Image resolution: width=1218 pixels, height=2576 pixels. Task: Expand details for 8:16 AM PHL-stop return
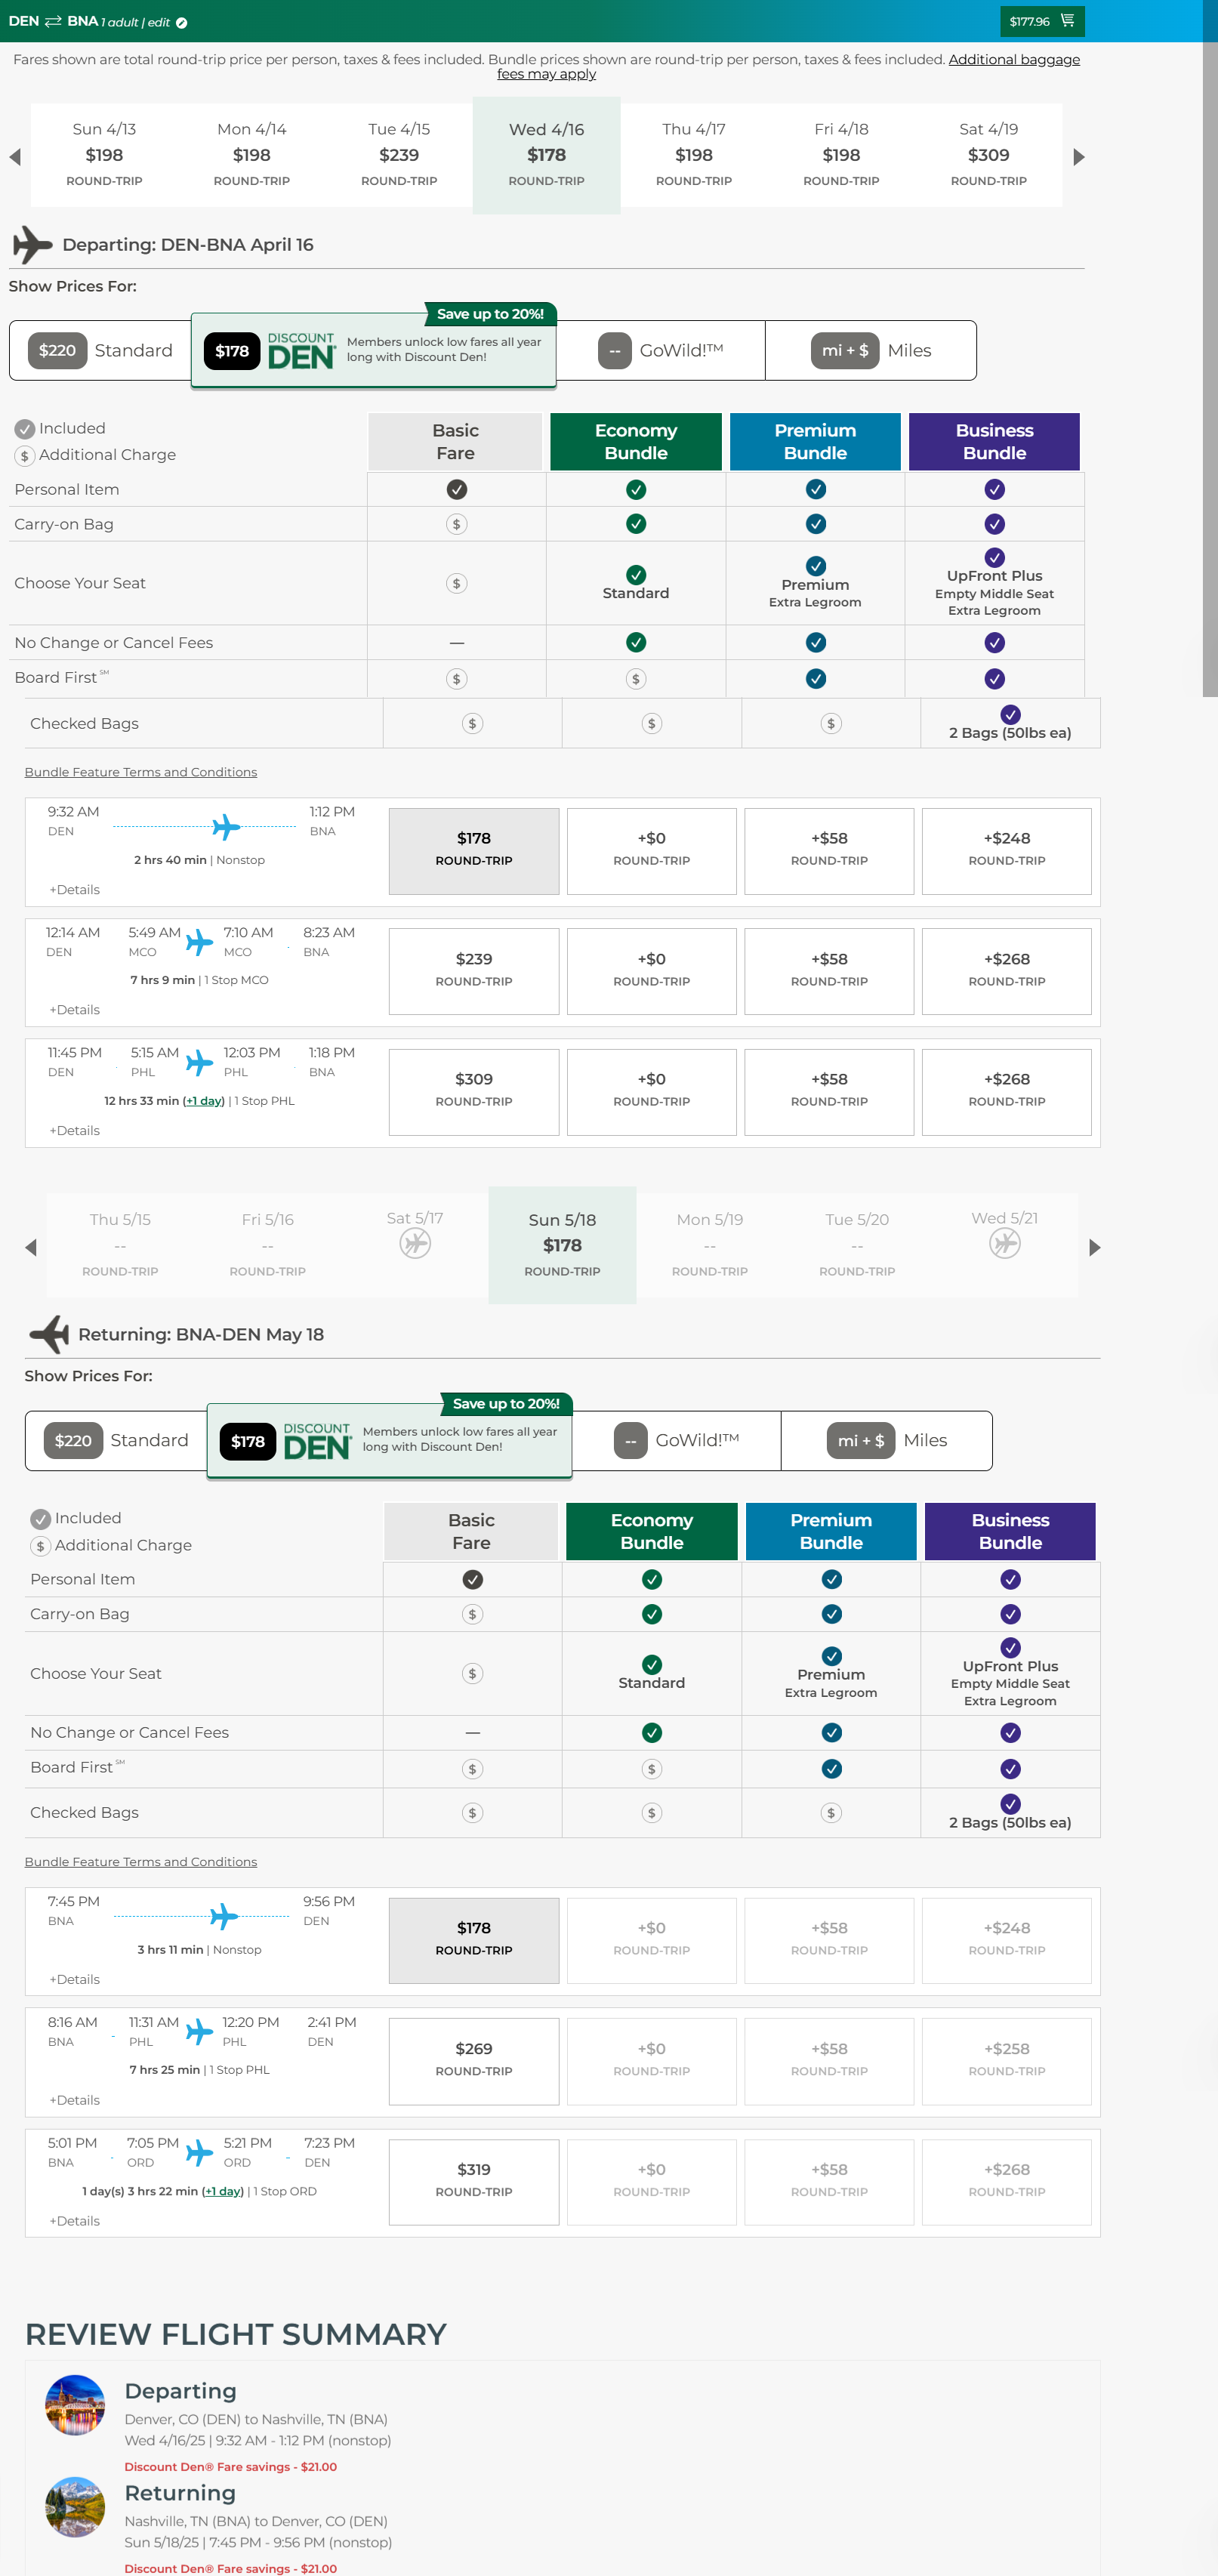75,2100
